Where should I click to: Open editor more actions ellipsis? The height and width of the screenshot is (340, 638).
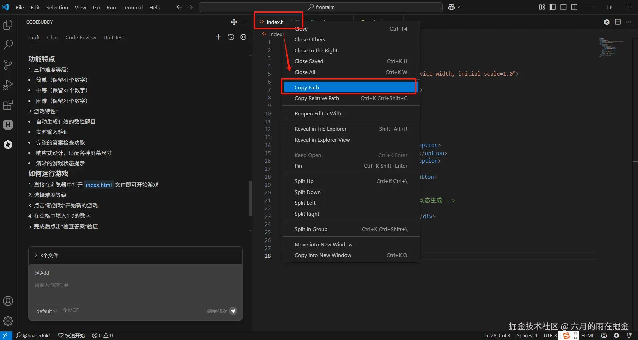628,22
